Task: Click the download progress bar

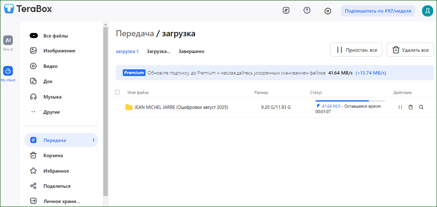Action: click(350, 101)
